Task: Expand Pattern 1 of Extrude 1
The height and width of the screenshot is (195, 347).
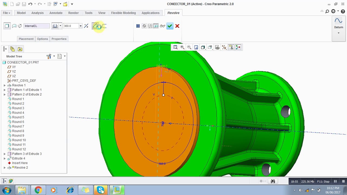Action: point(5,90)
